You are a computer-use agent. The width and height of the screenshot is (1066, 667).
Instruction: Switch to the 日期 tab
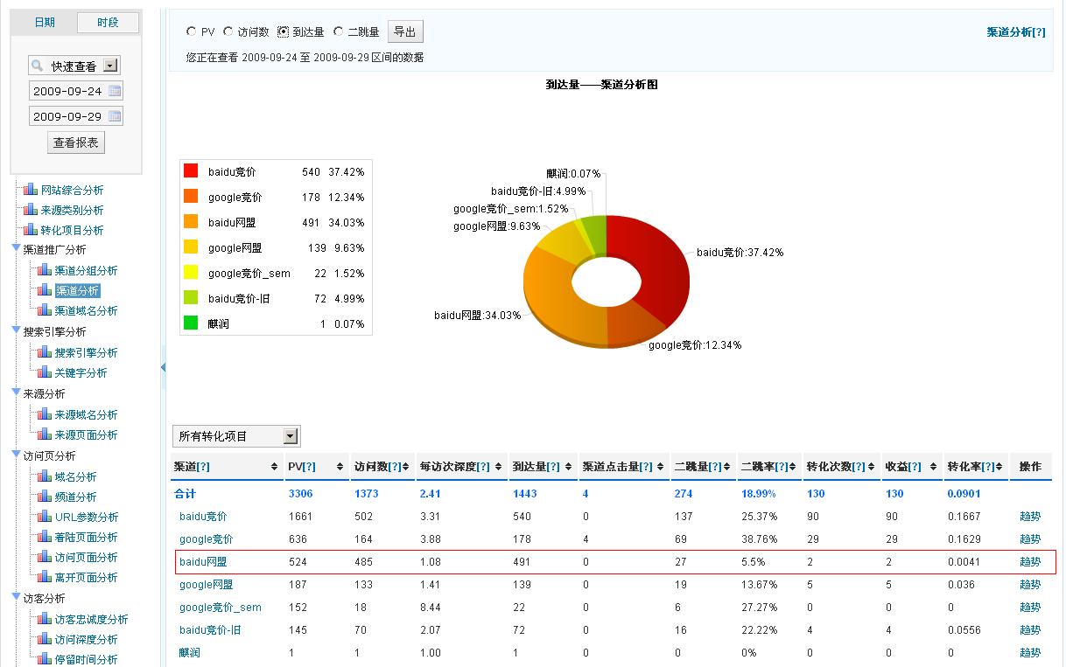point(45,23)
